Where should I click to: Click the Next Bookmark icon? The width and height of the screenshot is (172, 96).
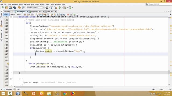(x=55, y=15)
